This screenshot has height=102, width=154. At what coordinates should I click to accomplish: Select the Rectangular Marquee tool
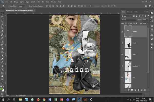click(x=2, y=17)
